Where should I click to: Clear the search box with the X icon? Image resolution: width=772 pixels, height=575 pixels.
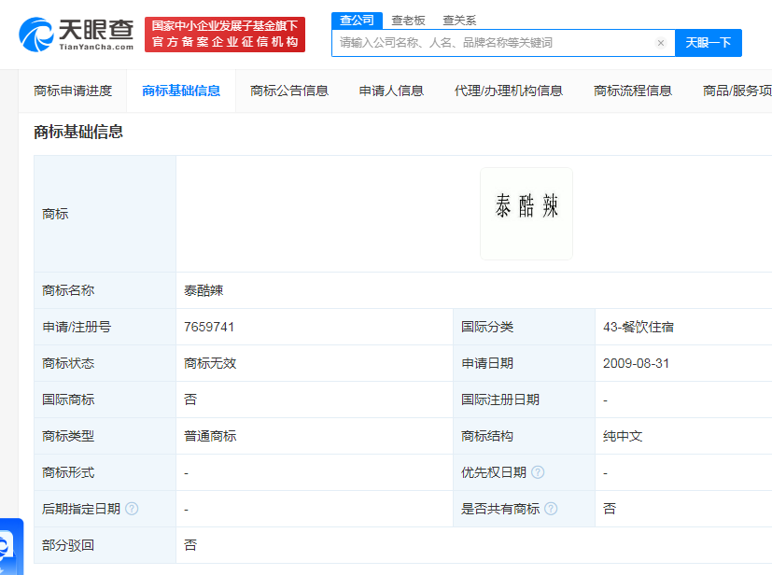click(x=661, y=43)
